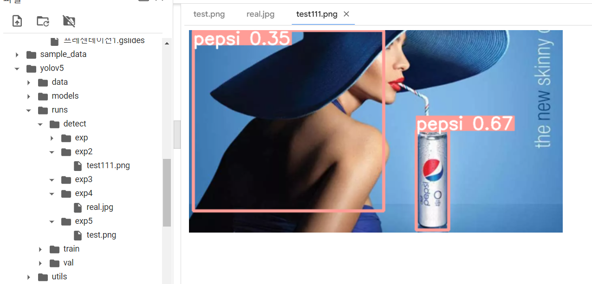Collapse the exp3 folder arrow
The height and width of the screenshot is (284, 592).
[52, 180]
